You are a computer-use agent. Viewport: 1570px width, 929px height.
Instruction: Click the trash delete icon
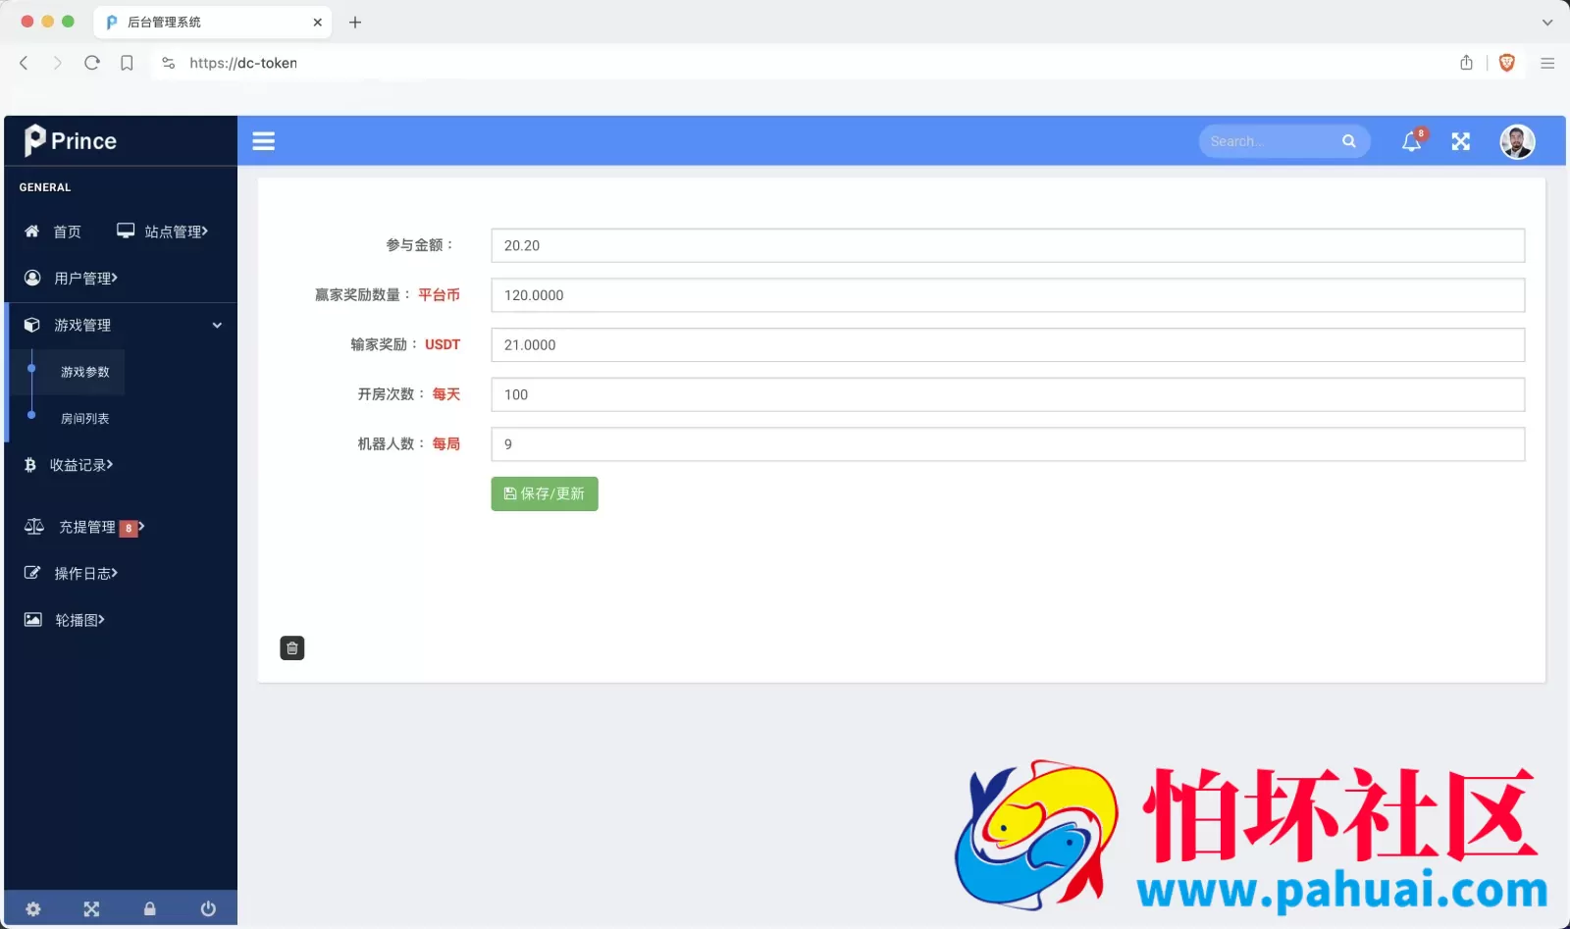292,648
